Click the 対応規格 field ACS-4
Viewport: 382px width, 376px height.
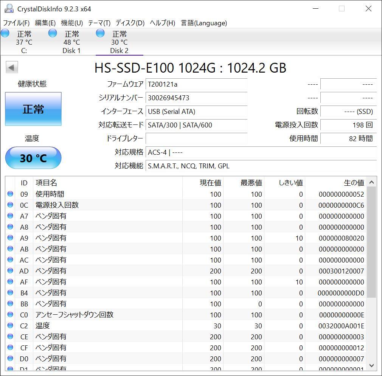261,152
